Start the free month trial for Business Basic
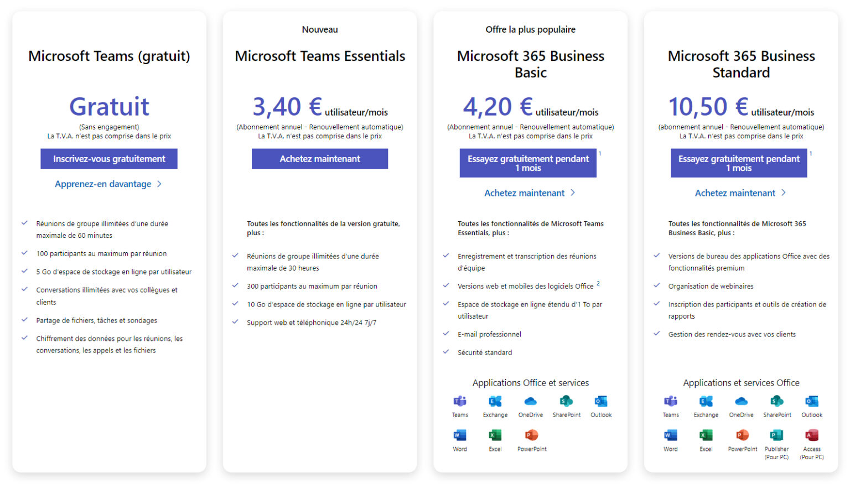 [528, 163]
